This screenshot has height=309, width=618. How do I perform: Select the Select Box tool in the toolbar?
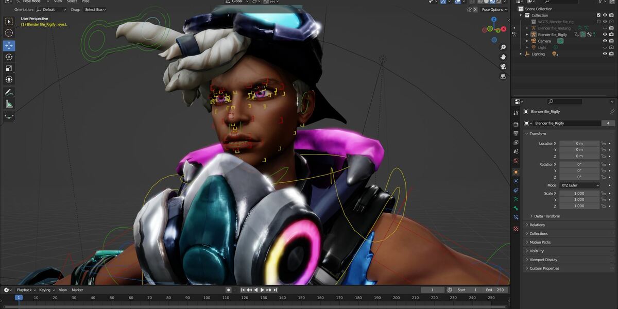9,22
